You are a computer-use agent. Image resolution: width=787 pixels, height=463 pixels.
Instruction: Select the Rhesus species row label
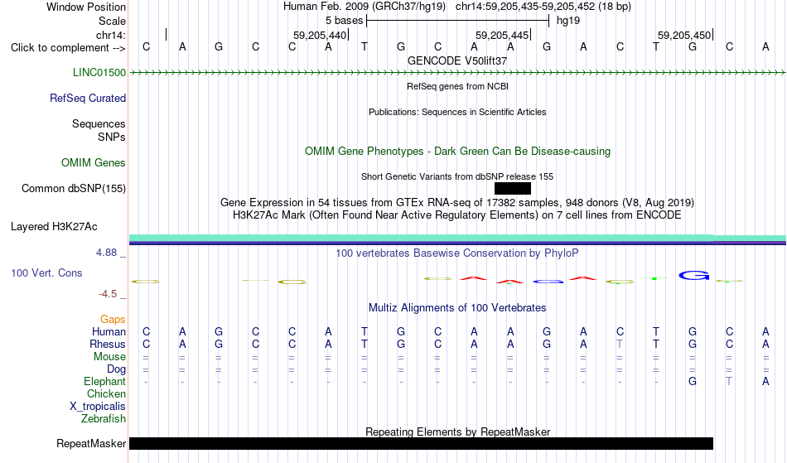[x=108, y=345]
